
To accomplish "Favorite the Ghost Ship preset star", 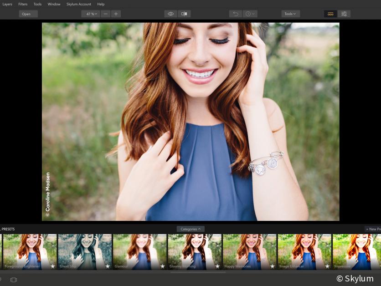I will (108, 266).
